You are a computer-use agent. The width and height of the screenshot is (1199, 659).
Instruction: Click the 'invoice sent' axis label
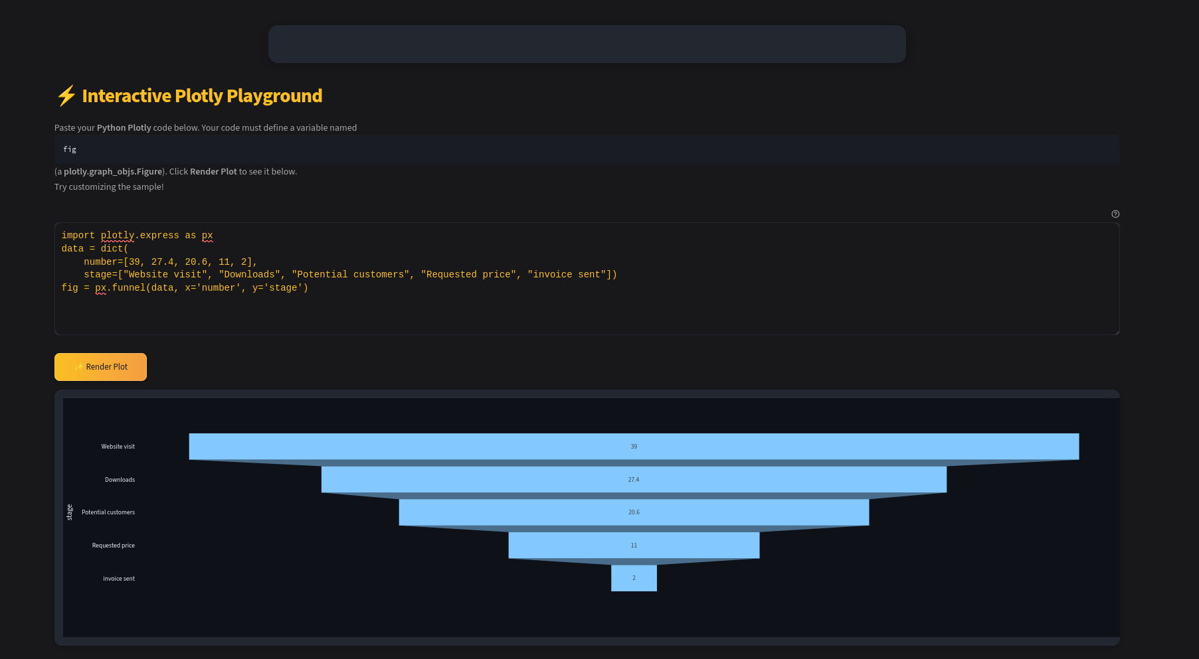coord(119,579)
